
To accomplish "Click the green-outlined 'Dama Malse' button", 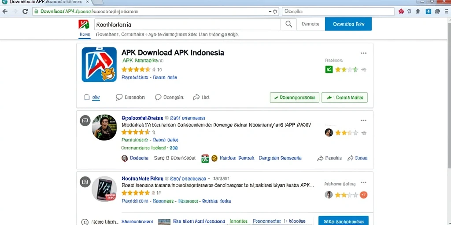I will point(344,98).
